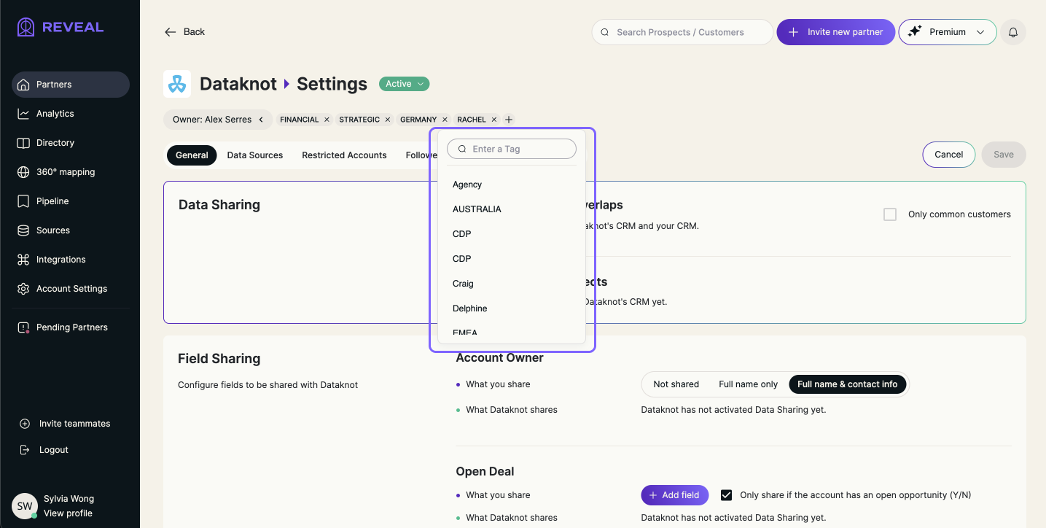Image resolution: width=1046 pixels, height=528 pixels.
Task: Click the Partners home icon
Action: click(x=24, y=85)
